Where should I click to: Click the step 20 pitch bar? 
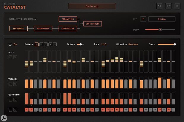tap(117, 61)
